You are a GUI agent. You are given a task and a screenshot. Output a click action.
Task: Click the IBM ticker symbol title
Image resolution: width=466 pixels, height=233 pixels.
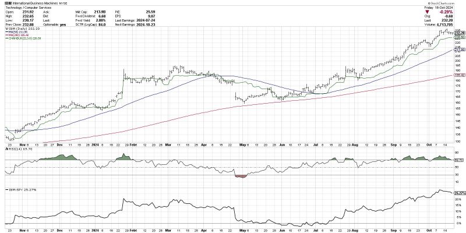click(8, 4)
